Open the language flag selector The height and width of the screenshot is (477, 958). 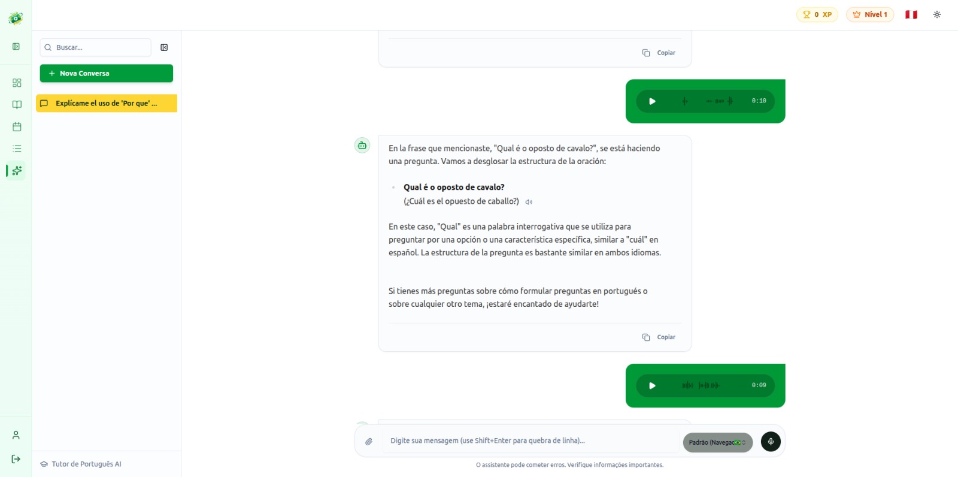pyautogui.click(x=911, y=14)
